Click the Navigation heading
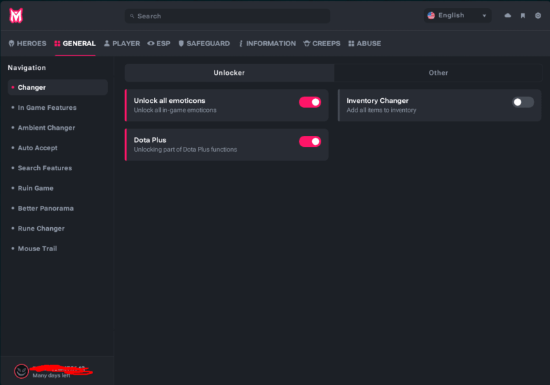550x385 pixels. 27,68
